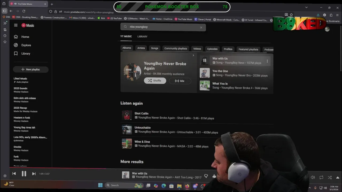The height and width of the screenshot is (192, 342).
Task: Open the Young Bay Area ish playlist
Action: (x=24, y=129)
